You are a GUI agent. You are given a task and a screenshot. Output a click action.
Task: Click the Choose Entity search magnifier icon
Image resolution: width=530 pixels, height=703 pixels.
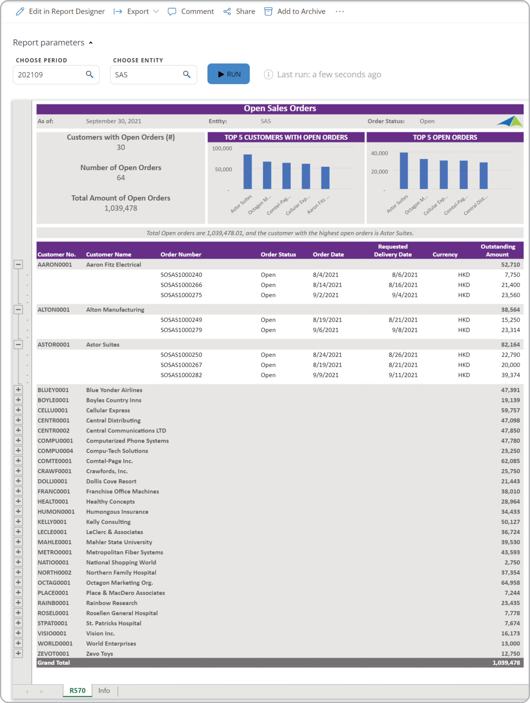coord(187,74)
